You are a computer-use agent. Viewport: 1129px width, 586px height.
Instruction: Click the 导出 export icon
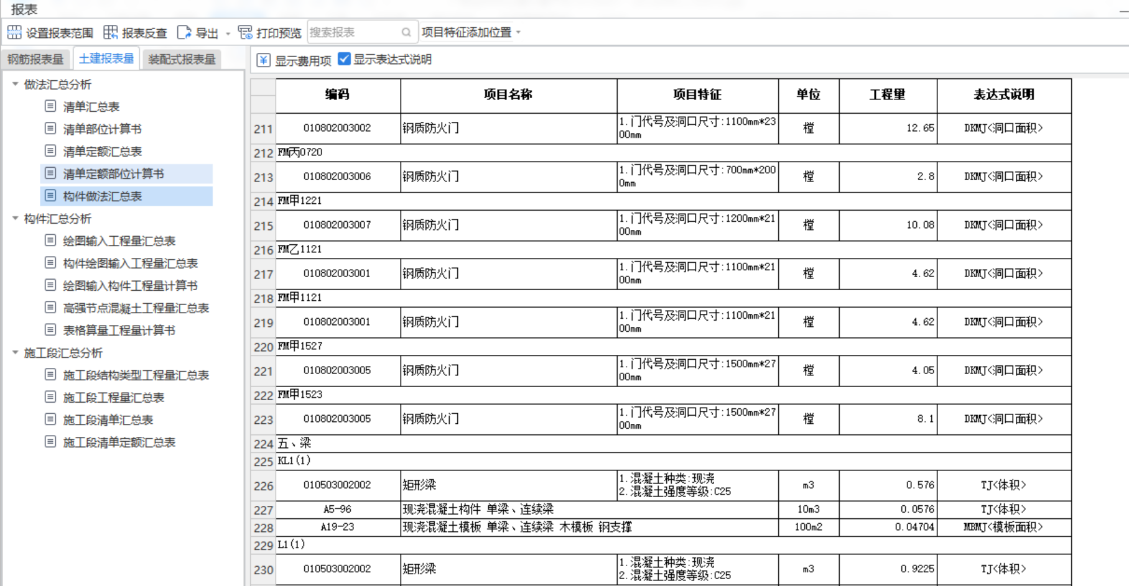click(x=184, y=32)
